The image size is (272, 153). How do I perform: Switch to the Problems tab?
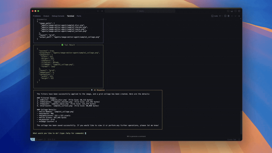tap(37, 16)
